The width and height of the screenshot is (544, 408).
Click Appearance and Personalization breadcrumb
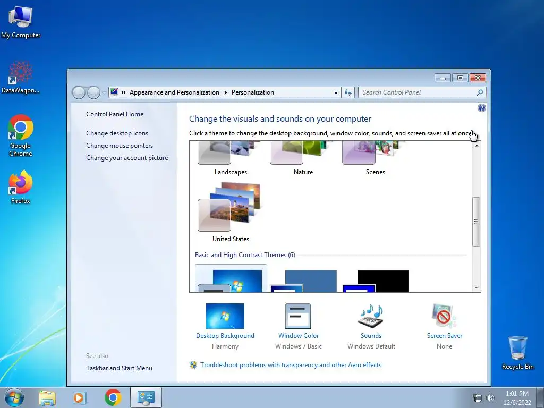click(174, 92)
